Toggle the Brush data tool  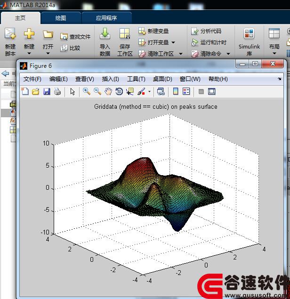coord(141,91)
